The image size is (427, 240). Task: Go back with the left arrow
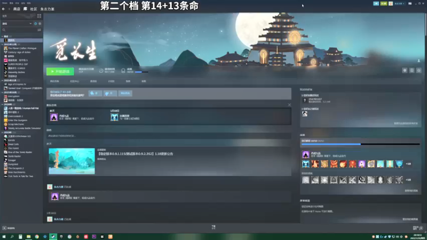(3, 9)
